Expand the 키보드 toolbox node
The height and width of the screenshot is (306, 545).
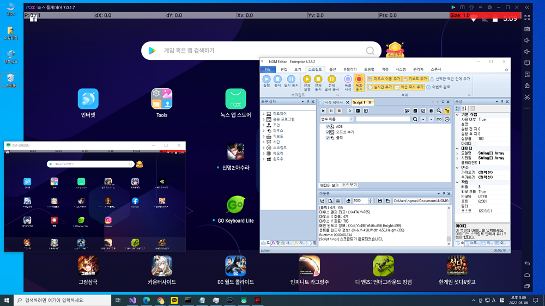pyautogui.click(x=263, y=136)
